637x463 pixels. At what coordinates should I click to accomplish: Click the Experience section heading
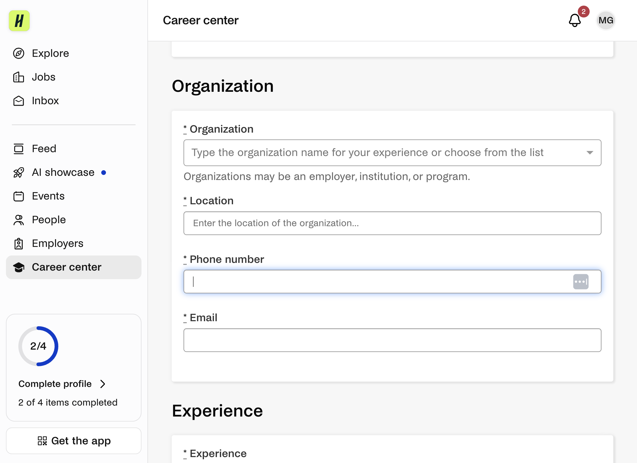point(217,411)
